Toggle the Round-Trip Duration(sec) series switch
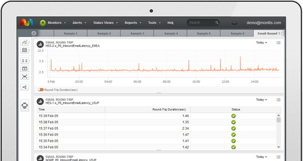Screen dimensions: 303x161 click(x=41, y=90)
